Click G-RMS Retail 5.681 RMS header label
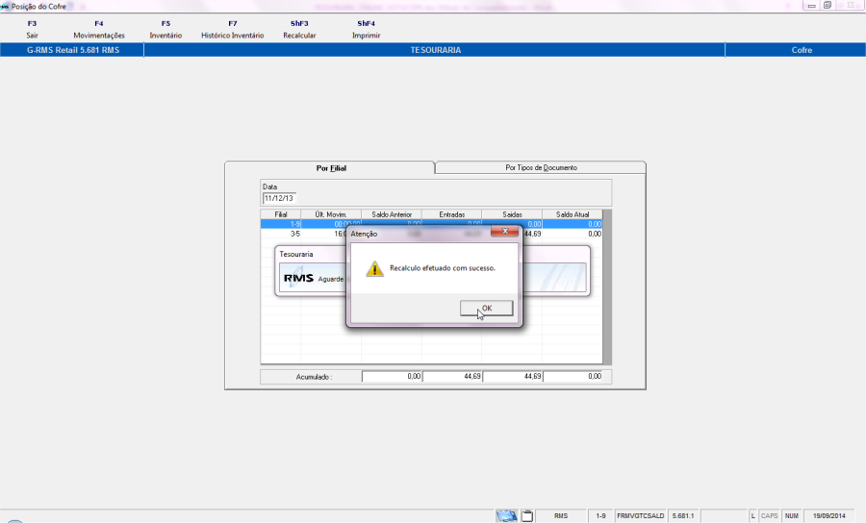 [73, 50]
